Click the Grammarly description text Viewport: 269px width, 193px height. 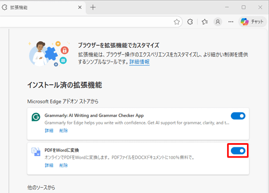pyautogui.click(x=137, y=123)
